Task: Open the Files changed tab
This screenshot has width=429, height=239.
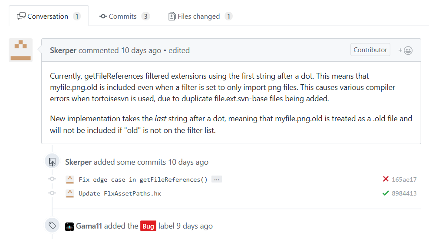Action: click(x=200, y=17)
